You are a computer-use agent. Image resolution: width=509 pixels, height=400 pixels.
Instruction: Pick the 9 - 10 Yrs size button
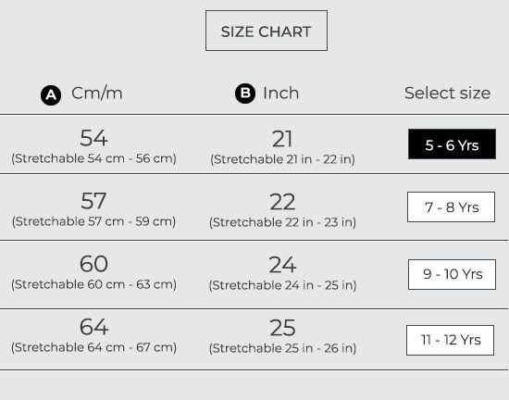[x=452, y=274]
